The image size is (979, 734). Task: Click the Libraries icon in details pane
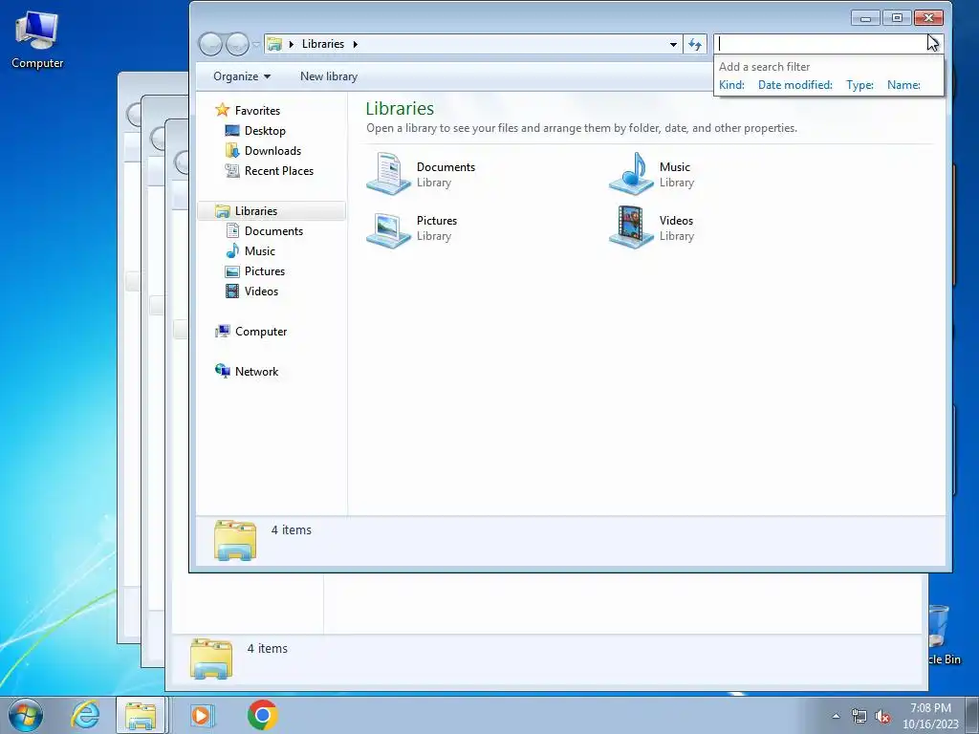[235, 540]
